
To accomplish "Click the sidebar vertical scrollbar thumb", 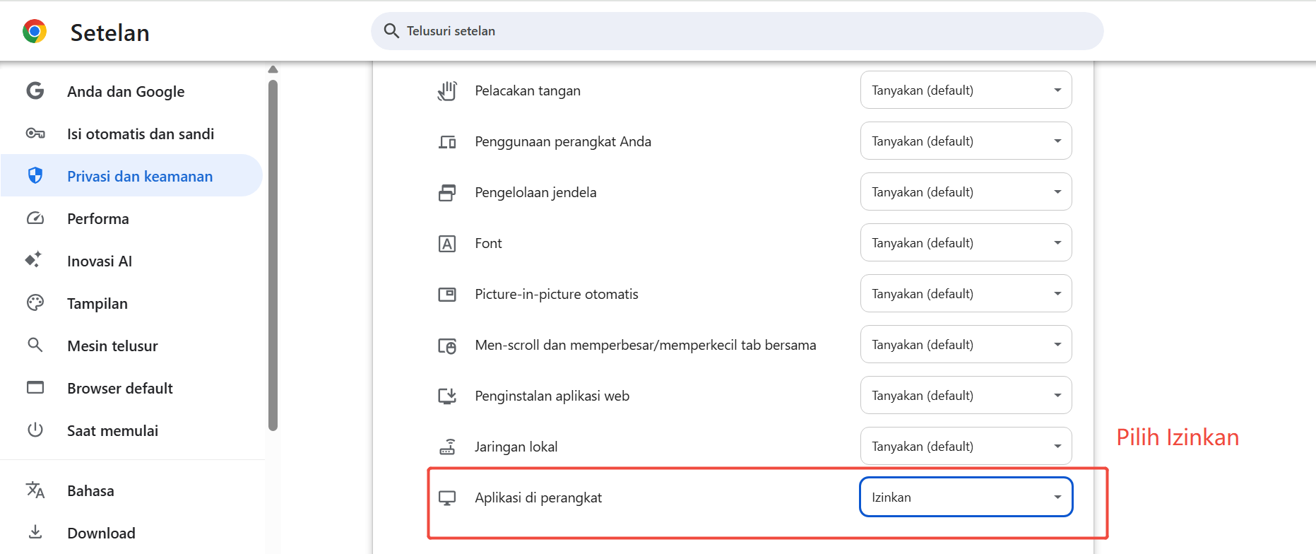I will (273, 254).
